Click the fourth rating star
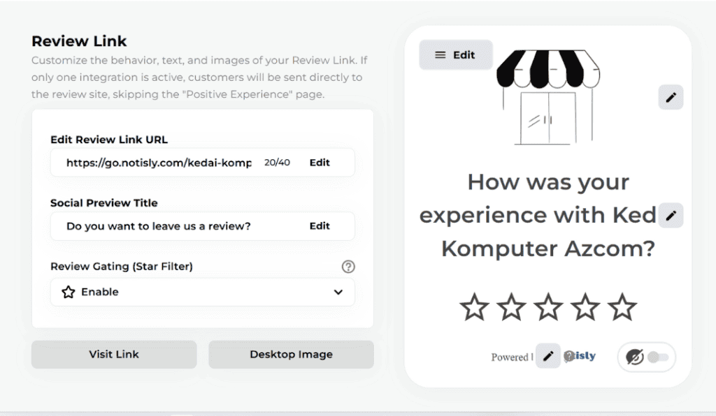The height and width of the screenshot is (416, 716). point(585,307)
